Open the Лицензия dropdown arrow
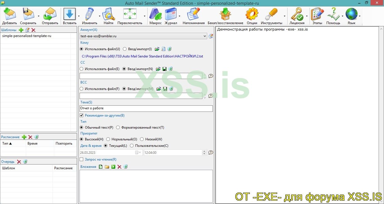 coord(306,16)
